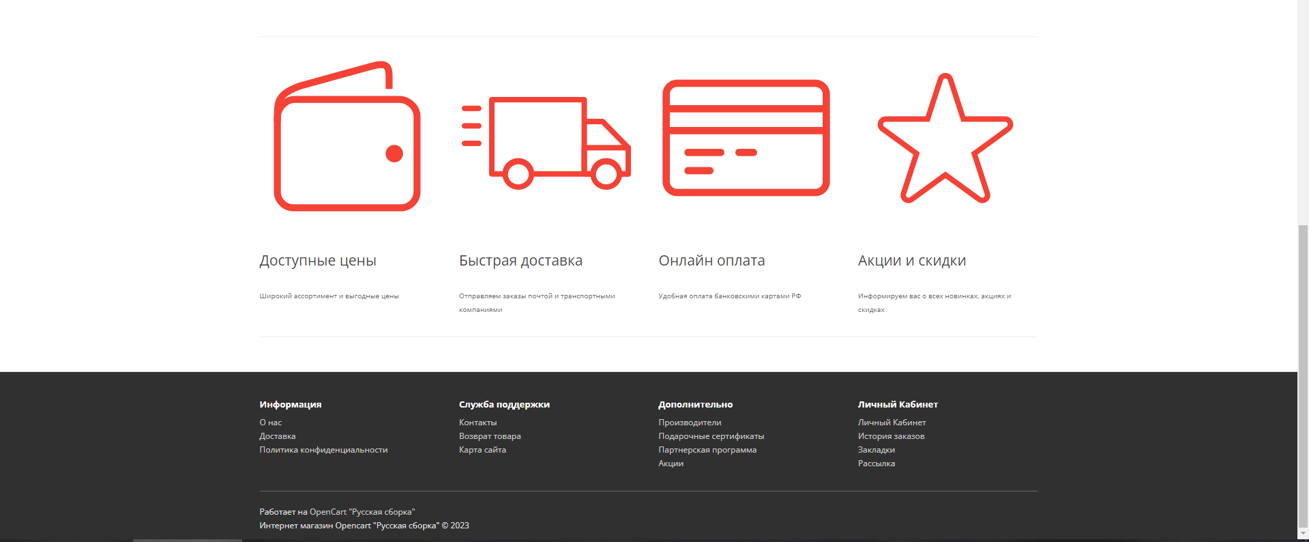The height and width of the screenshot is (542, 1309).
Task: Open Политика конфиденциальности page
Action: click(323, 450)
